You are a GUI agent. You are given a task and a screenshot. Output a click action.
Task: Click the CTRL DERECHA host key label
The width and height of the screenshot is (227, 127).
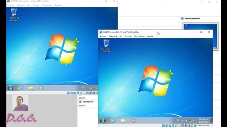click(203, 126)
